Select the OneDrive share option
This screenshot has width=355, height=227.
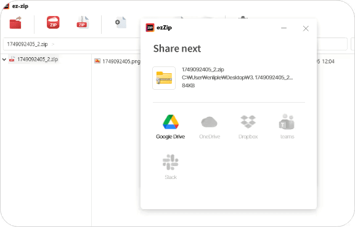pyautogui.click(x=210, y=127)
